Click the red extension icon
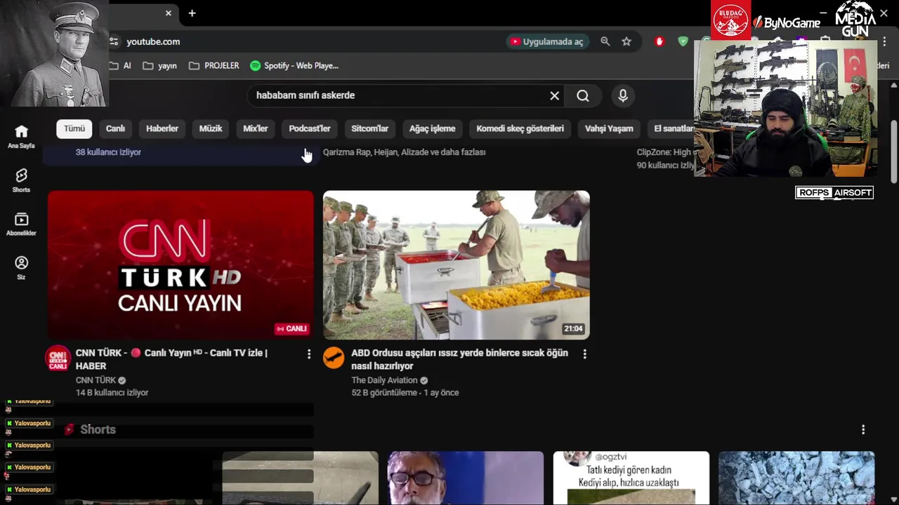Viewport: 899px width, 505px height. (x=659, y=41)
